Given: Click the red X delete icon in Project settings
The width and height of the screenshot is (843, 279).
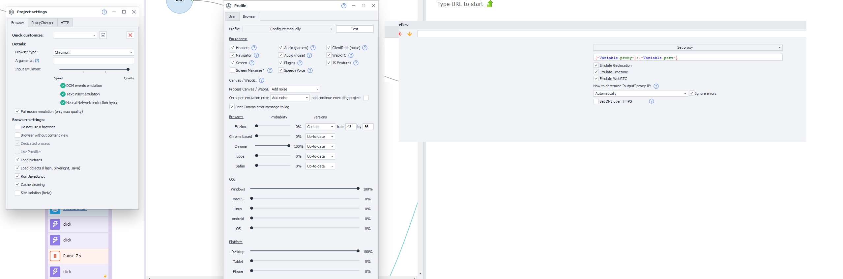Looking at the screenshot, I should click(x=131, y=35).
